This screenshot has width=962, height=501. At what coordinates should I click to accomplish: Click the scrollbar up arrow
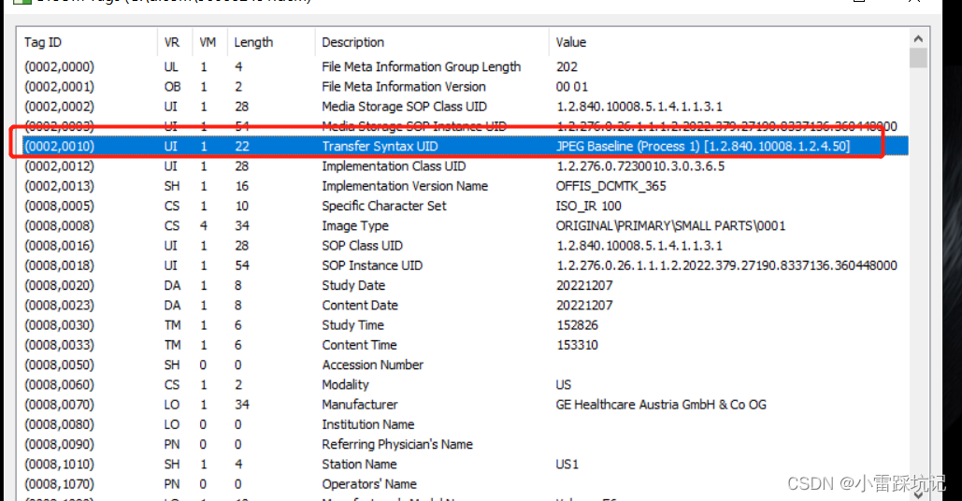[x=918, y=38]
